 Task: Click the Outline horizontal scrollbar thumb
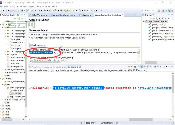click(151, 62)
